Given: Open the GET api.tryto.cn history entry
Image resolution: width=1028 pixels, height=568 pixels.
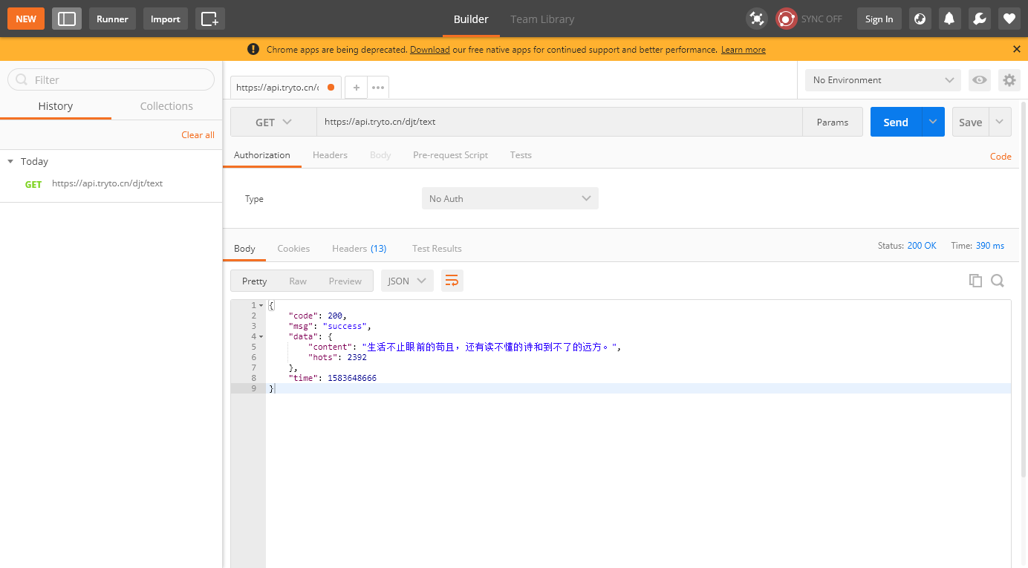Looking at the screenshot, I should click(x=111, y=183).
